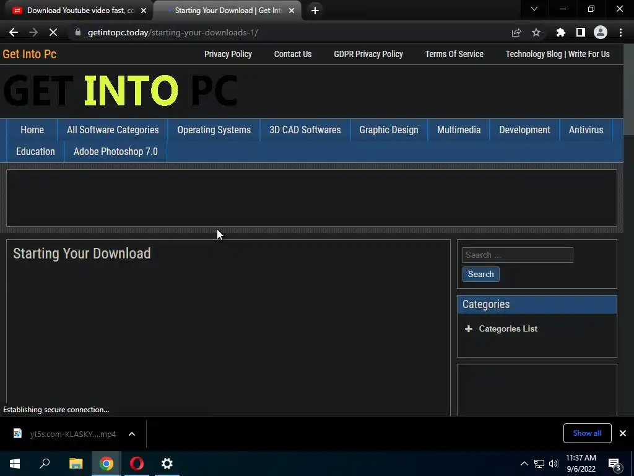Open the Opera browser from the taskbar
Viewport: 634px width, 476px height.
pyautogui.click(x=137, y=464)
